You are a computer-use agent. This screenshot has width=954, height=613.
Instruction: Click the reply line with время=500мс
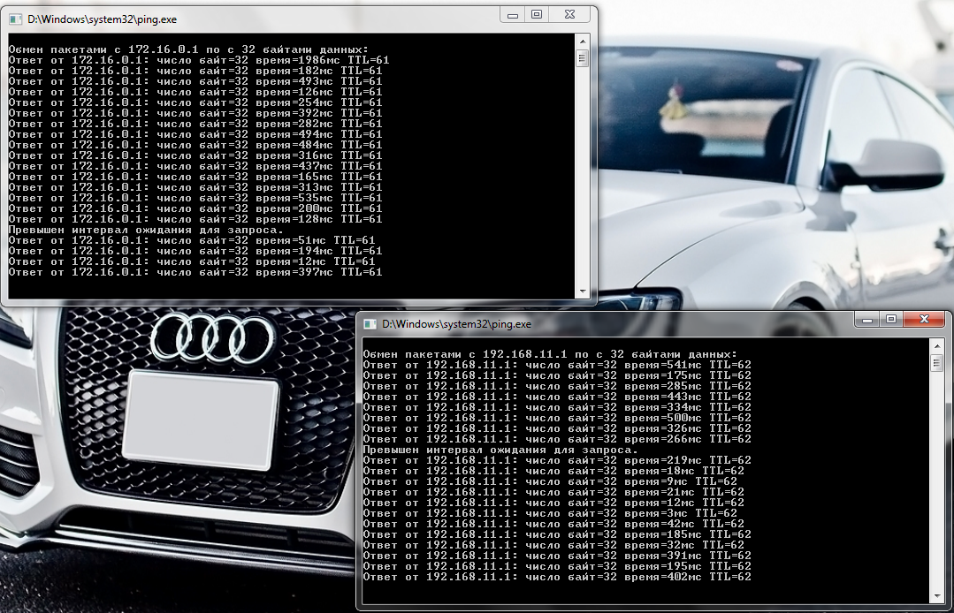[557, 418]
